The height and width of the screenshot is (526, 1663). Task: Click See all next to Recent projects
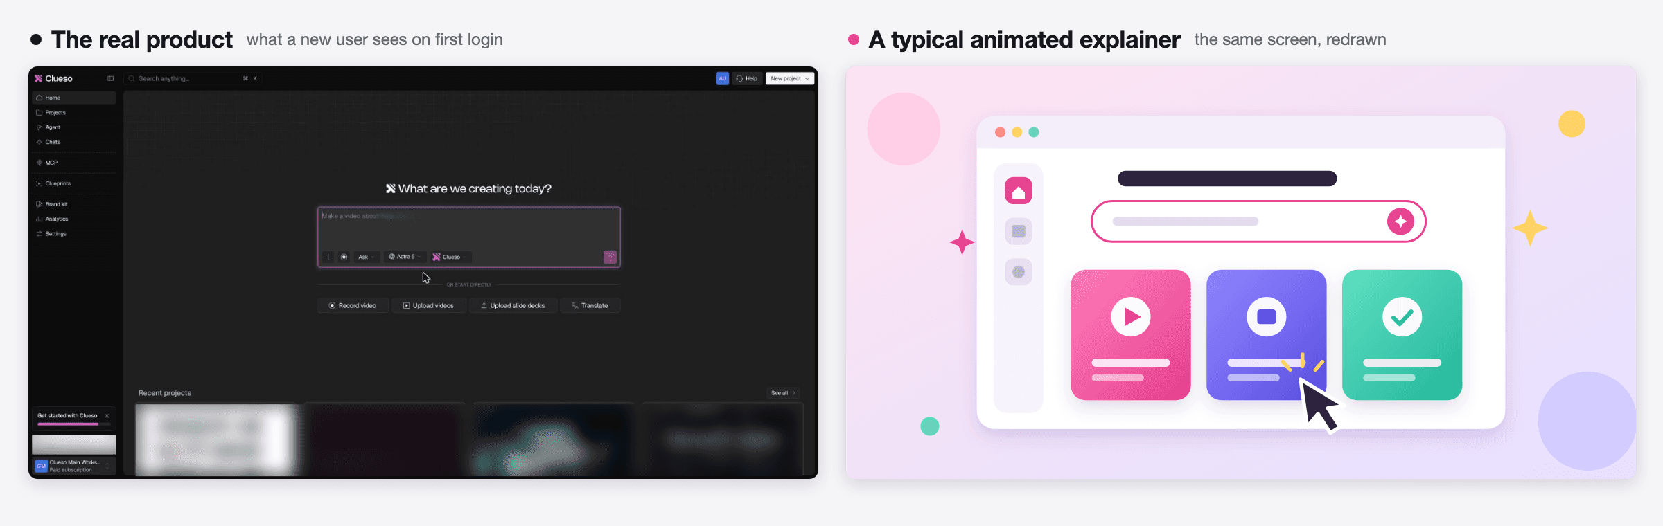784,393
